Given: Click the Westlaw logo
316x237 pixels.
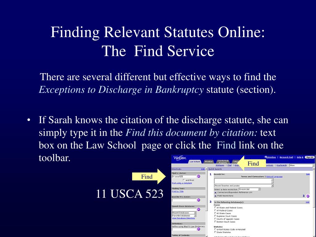Looking at the screenshot, I should [x=180, y=158].
